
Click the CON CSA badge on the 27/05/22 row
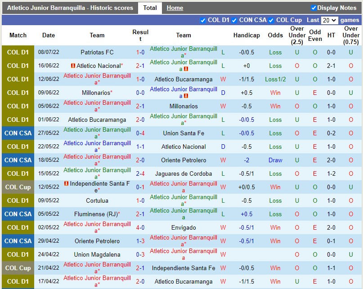pyautogui.click(x=18, y=133)
